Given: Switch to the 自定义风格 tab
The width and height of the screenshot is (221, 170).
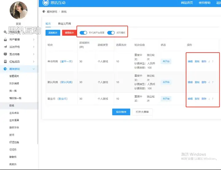Looking at the screenshot, I should (64, 24).
